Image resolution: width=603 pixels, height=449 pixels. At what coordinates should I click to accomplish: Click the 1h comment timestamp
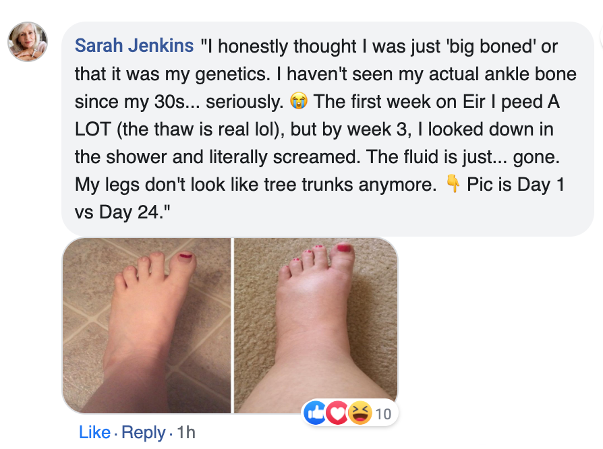pos(184,432)
